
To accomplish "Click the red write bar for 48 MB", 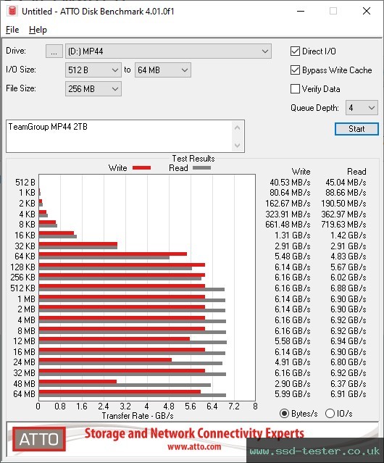I will click(x=78, y=381).
